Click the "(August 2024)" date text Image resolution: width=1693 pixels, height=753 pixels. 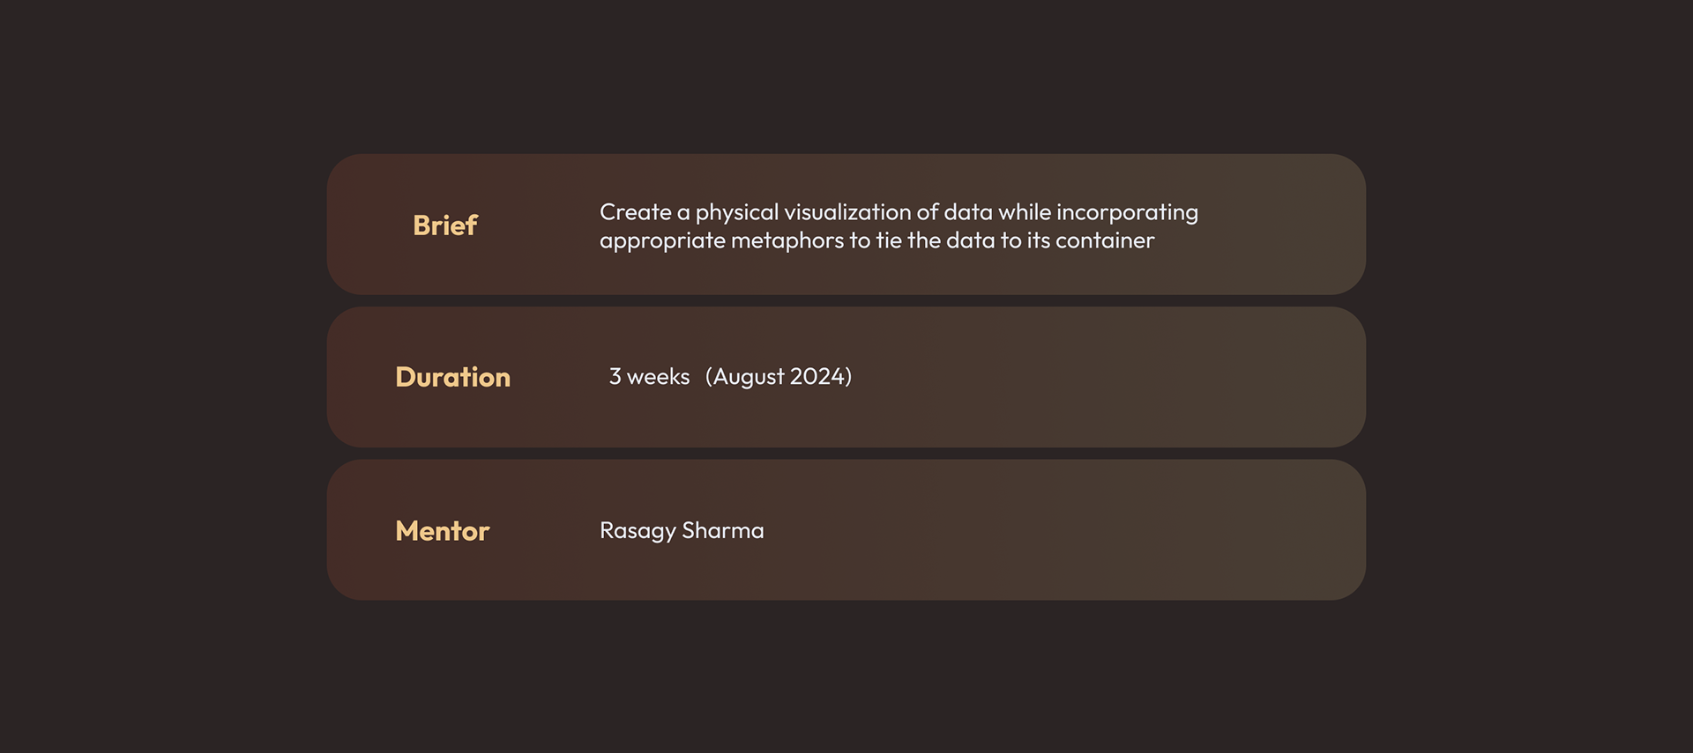pyautogui.click(x=779, y=377)
